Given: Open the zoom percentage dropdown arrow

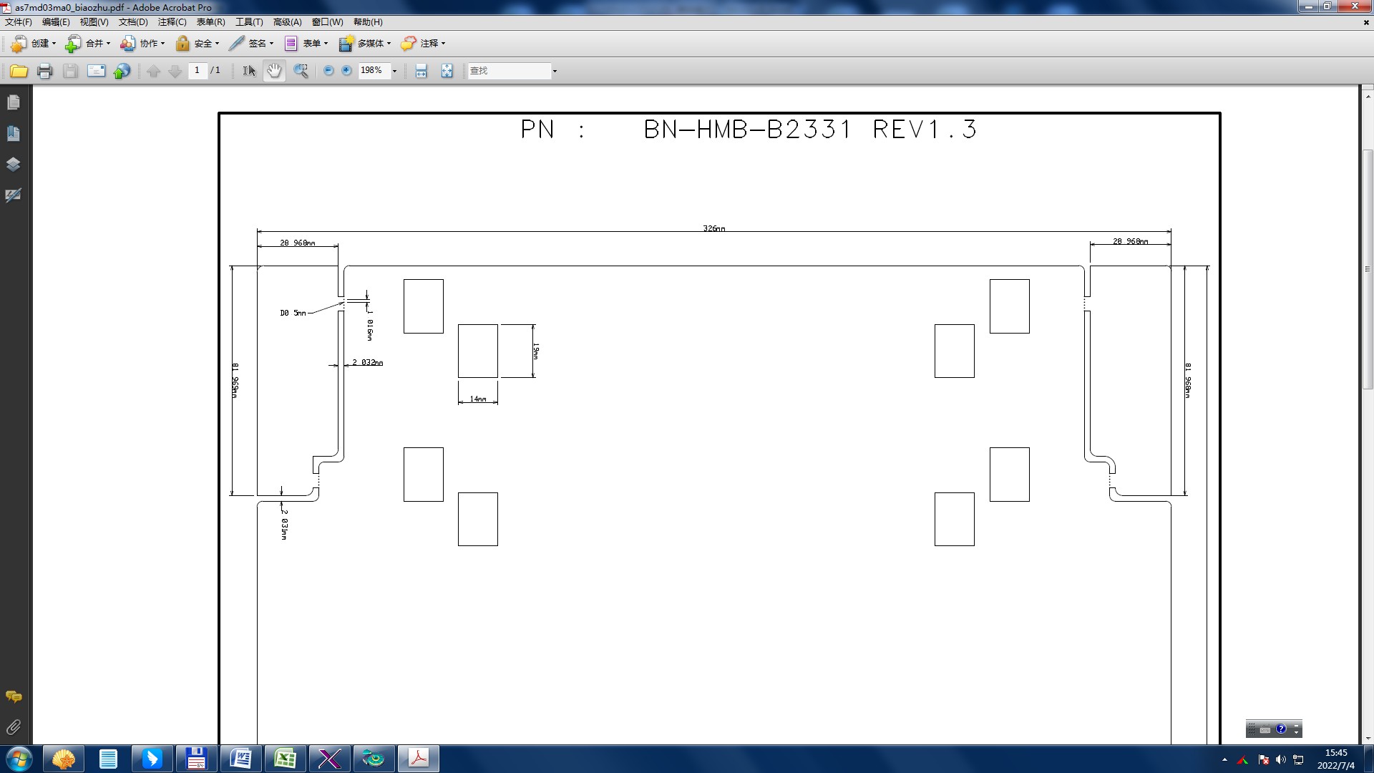Looking at the screenshot, I should [394, 71].
